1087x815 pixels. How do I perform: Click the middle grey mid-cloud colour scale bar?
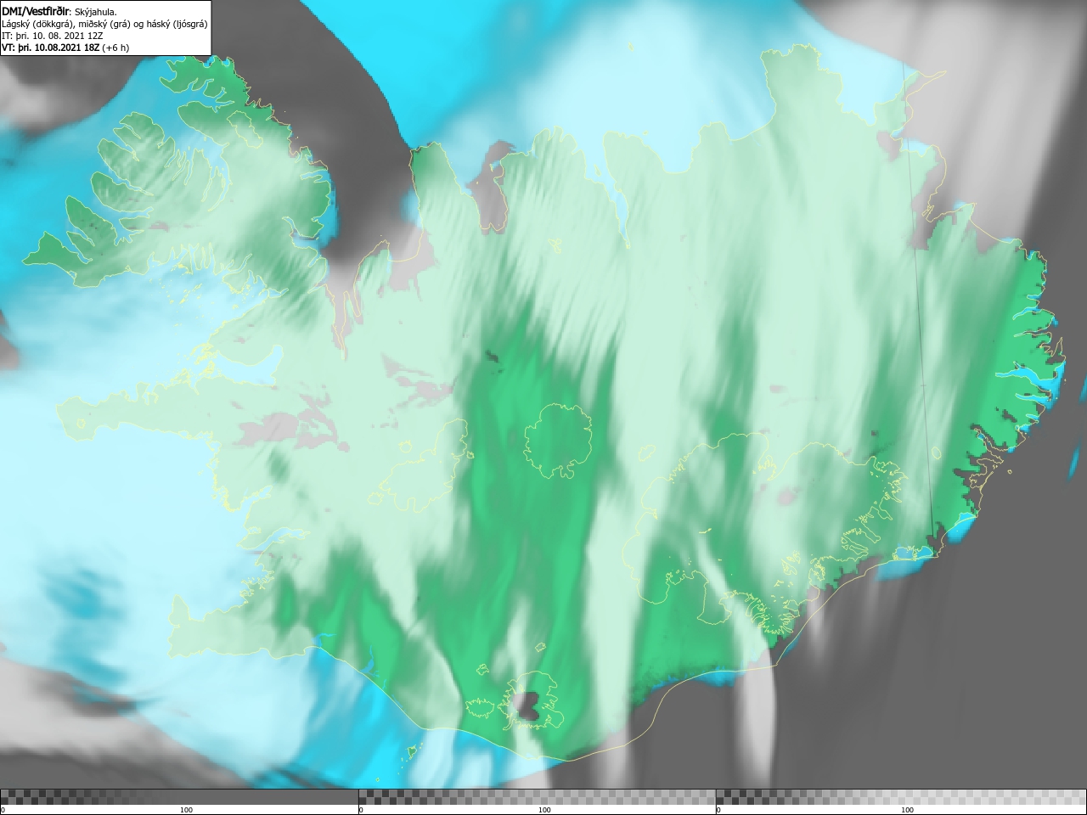pyautogui.click(x=537, y=797)
